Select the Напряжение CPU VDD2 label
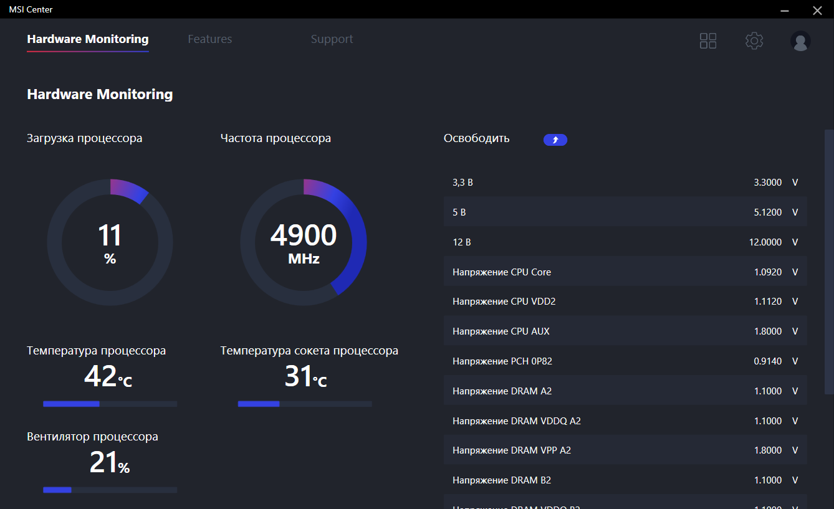Image resolution: width=834 pixels, height=509 pixels. (504, 302)
